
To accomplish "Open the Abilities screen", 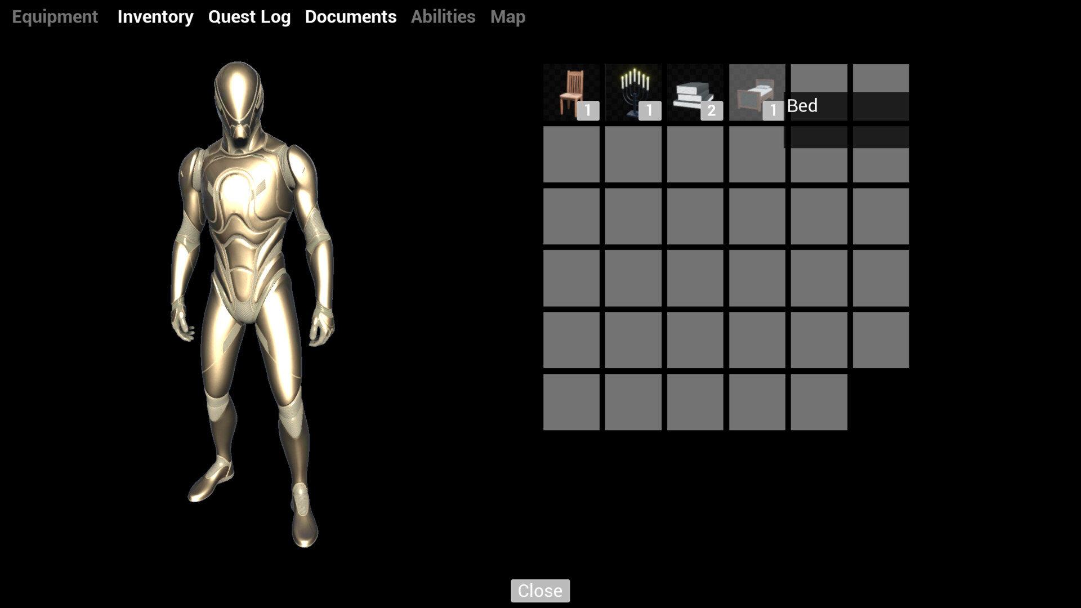I will coord(443,17).
